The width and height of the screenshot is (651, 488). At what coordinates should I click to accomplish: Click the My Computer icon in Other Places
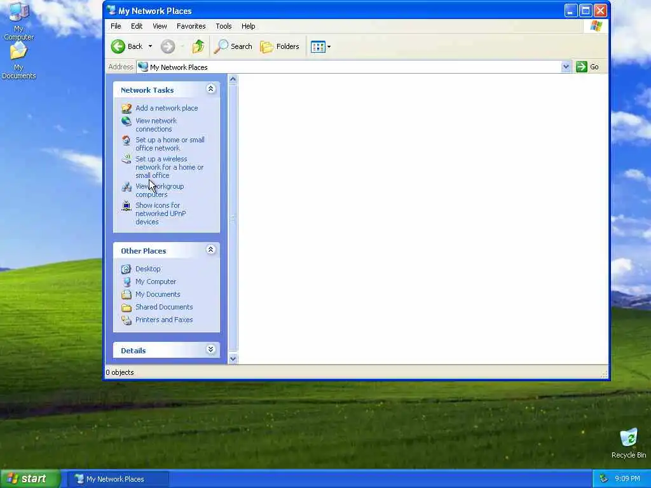(127, 281)
